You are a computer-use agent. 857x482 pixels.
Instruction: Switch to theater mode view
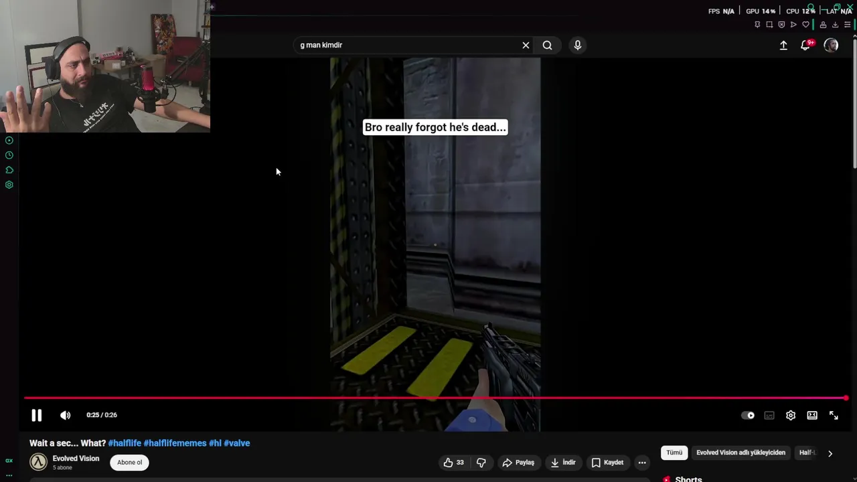pos(812,416)
